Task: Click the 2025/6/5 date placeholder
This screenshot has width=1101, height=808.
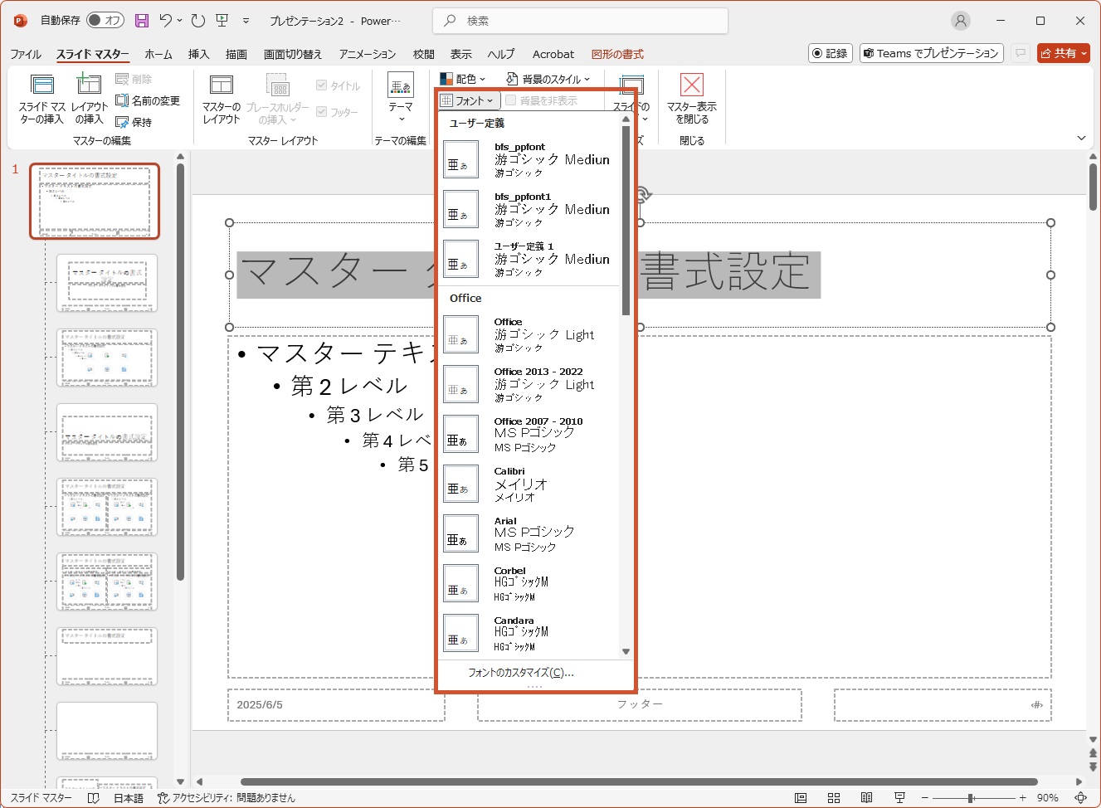Action: pos(336,705)
